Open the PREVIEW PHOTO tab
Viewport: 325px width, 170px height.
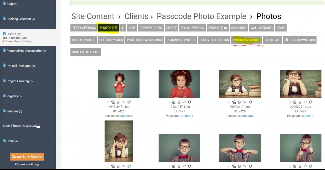tap(151, 28)
